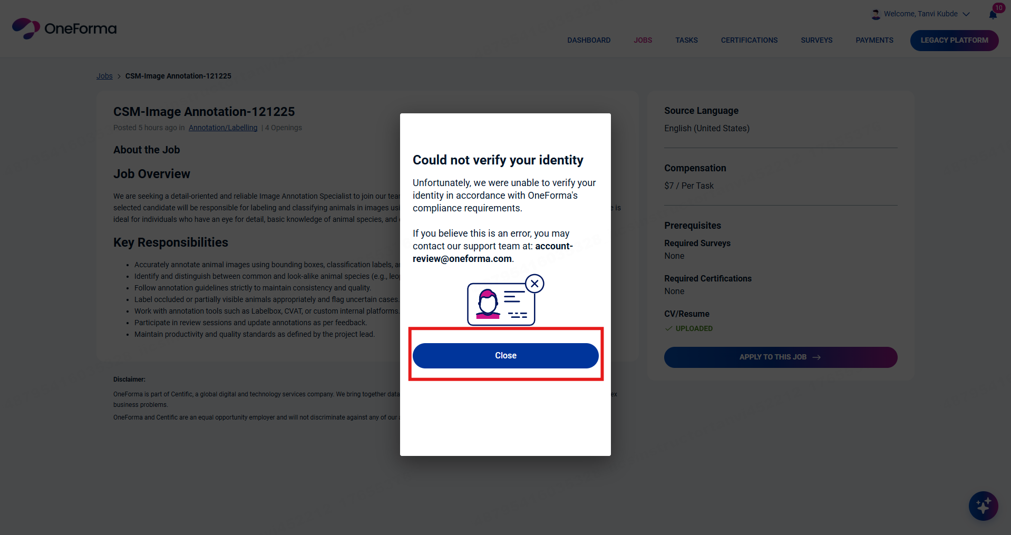Open the Tasks nav item
Image resolution: width=1011 pixels, height=535 pixels.
(686, 40)
